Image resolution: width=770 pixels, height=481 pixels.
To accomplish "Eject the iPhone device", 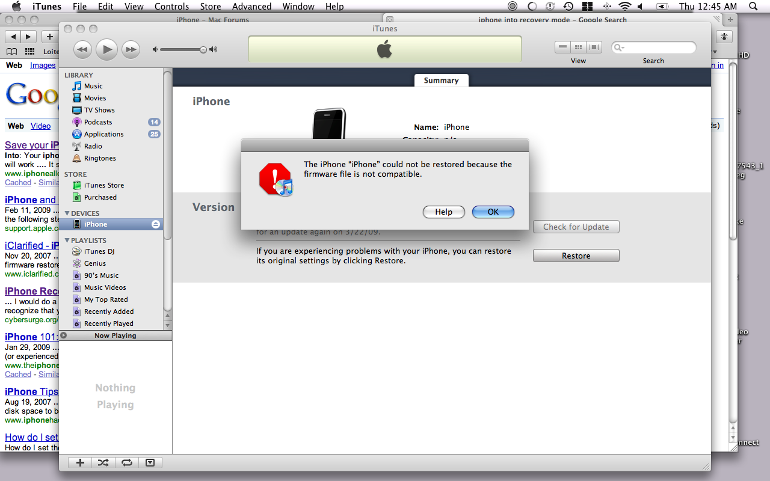I will click(x=156, y=224).
